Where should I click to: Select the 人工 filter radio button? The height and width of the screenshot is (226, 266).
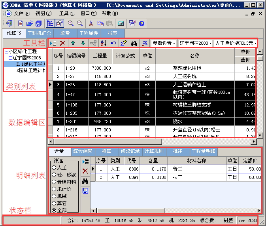[54, 168]
